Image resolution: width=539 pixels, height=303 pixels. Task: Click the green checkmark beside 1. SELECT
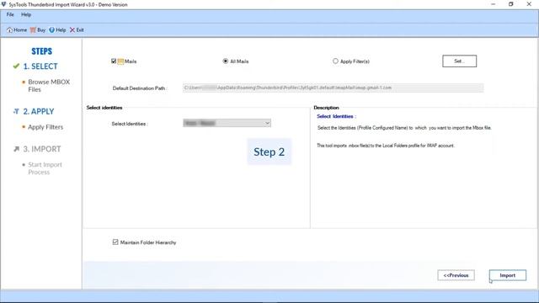coord(16,66)
